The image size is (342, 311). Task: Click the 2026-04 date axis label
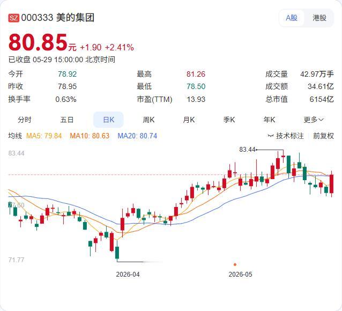tap(128, 275)
